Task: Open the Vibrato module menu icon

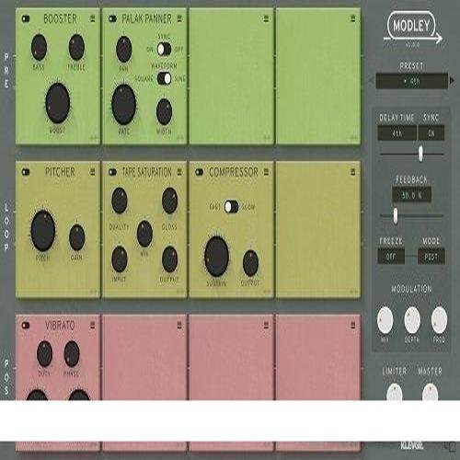Action: (92, 326)
